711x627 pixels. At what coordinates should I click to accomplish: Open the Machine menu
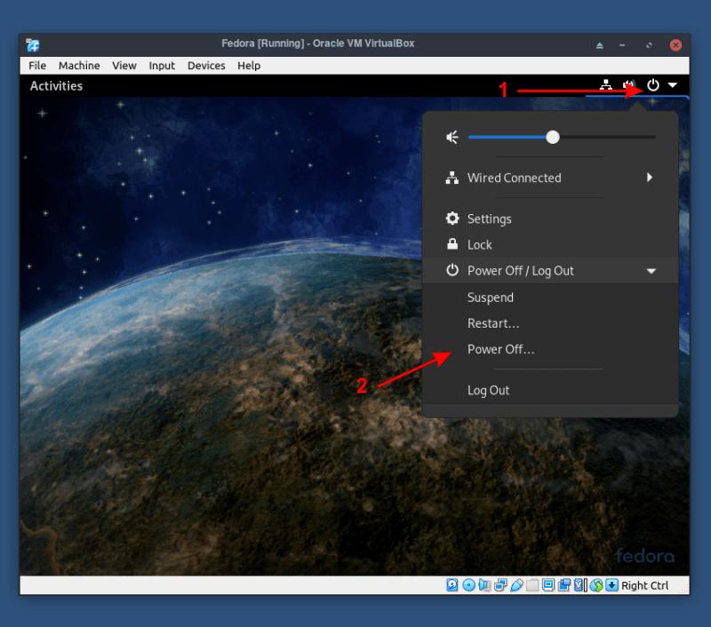[x=79, y=65]
